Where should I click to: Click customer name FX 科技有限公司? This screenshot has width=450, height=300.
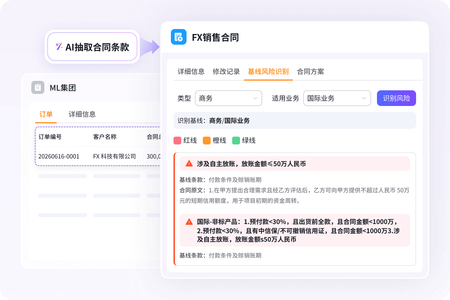click(114, 157)
